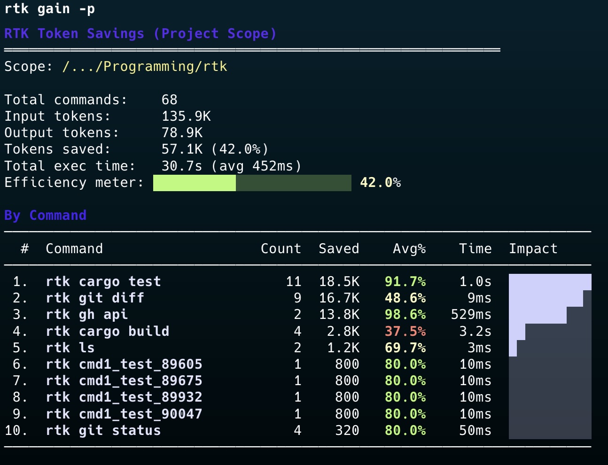
Task: Select the 'rtk gh api' command
Action: [86, 315]
